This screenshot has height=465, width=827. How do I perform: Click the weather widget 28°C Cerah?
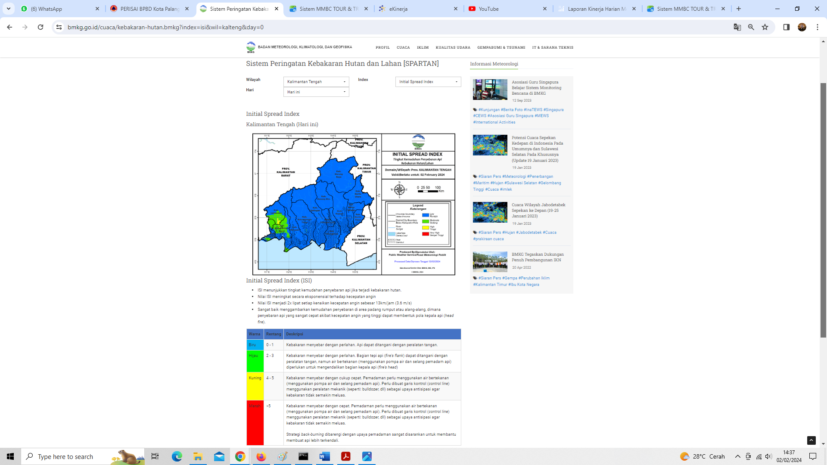702,456
